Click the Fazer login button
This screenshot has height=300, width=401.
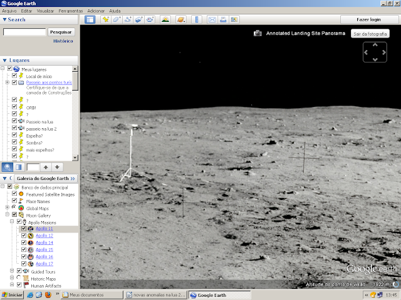click(x=369, y=19)
